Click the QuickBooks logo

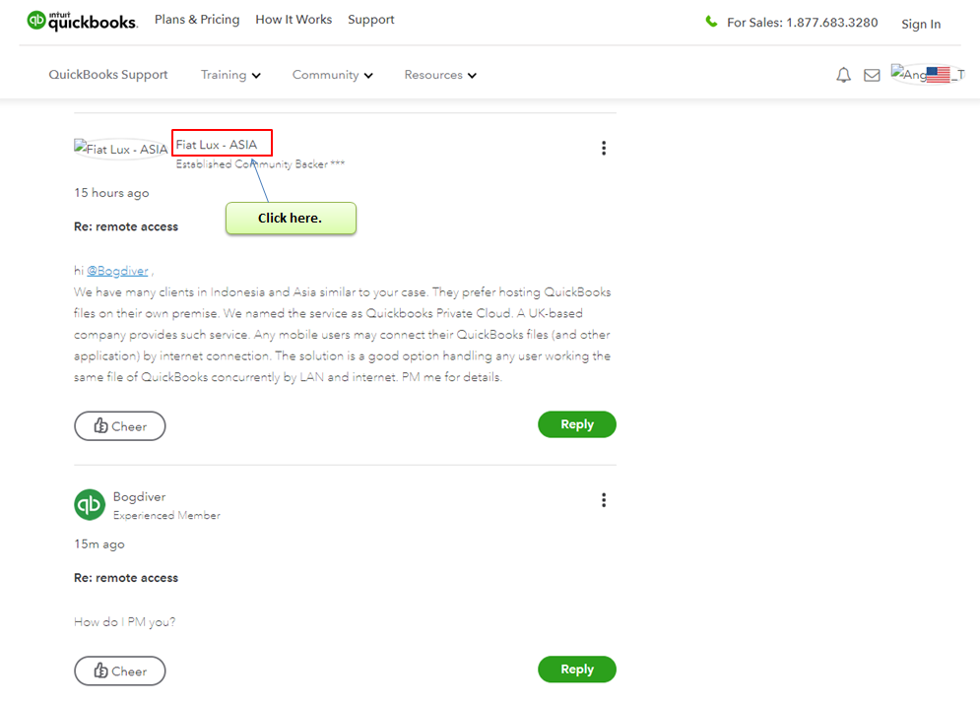pyautogui.click(x=81, y=21)
